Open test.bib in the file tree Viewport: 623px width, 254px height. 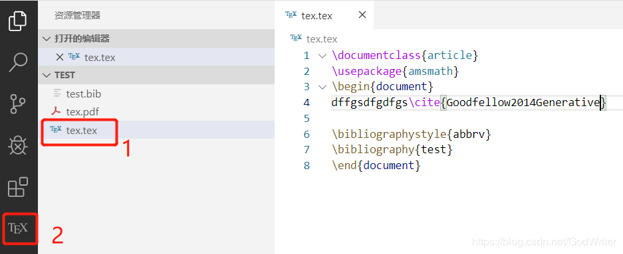click(x=156, y=94)
